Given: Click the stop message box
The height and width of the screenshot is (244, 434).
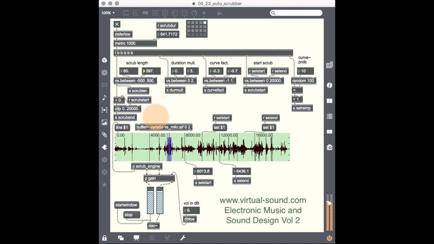Looking at the screenshot, I should point(132,215).
